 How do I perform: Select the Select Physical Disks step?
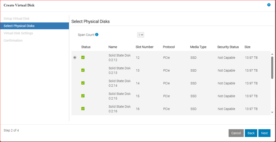[19, 26]
